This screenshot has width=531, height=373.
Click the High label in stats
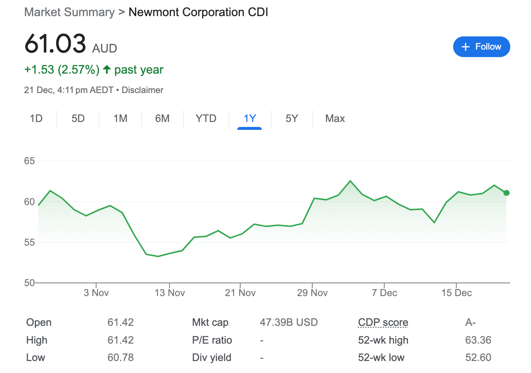[37, 340]
